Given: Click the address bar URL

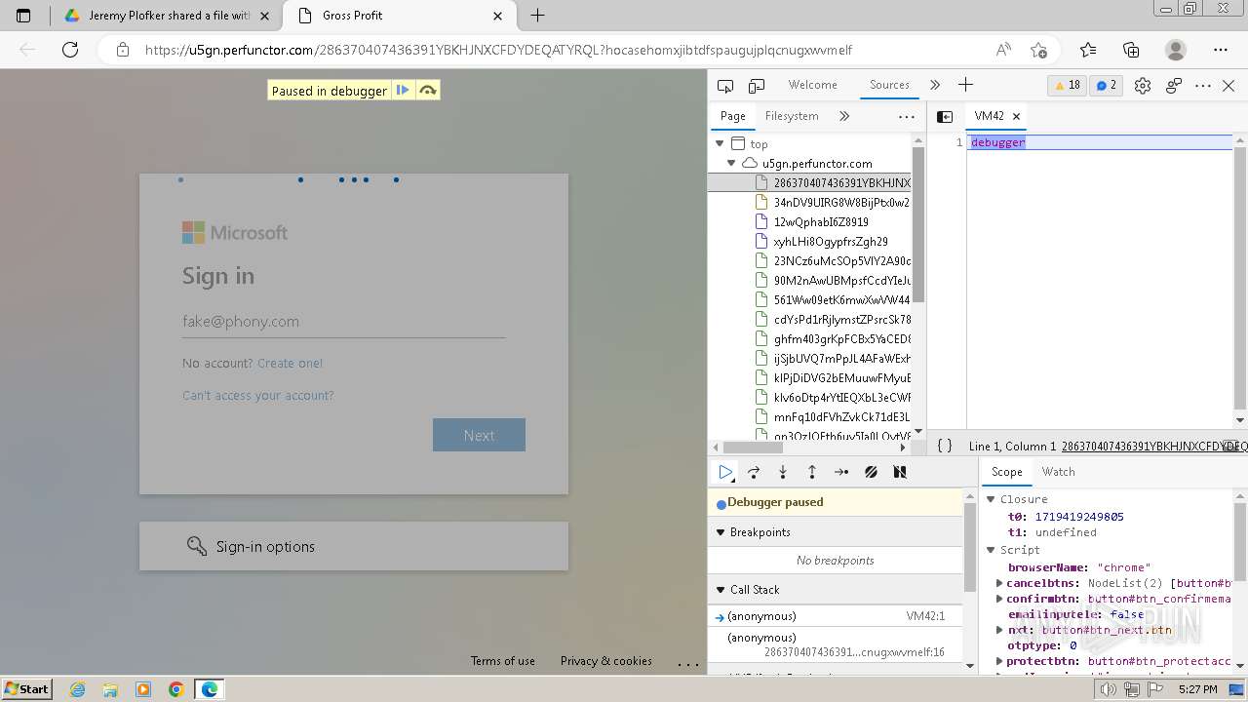Looking at the screenshot, I should coord(498,50).
